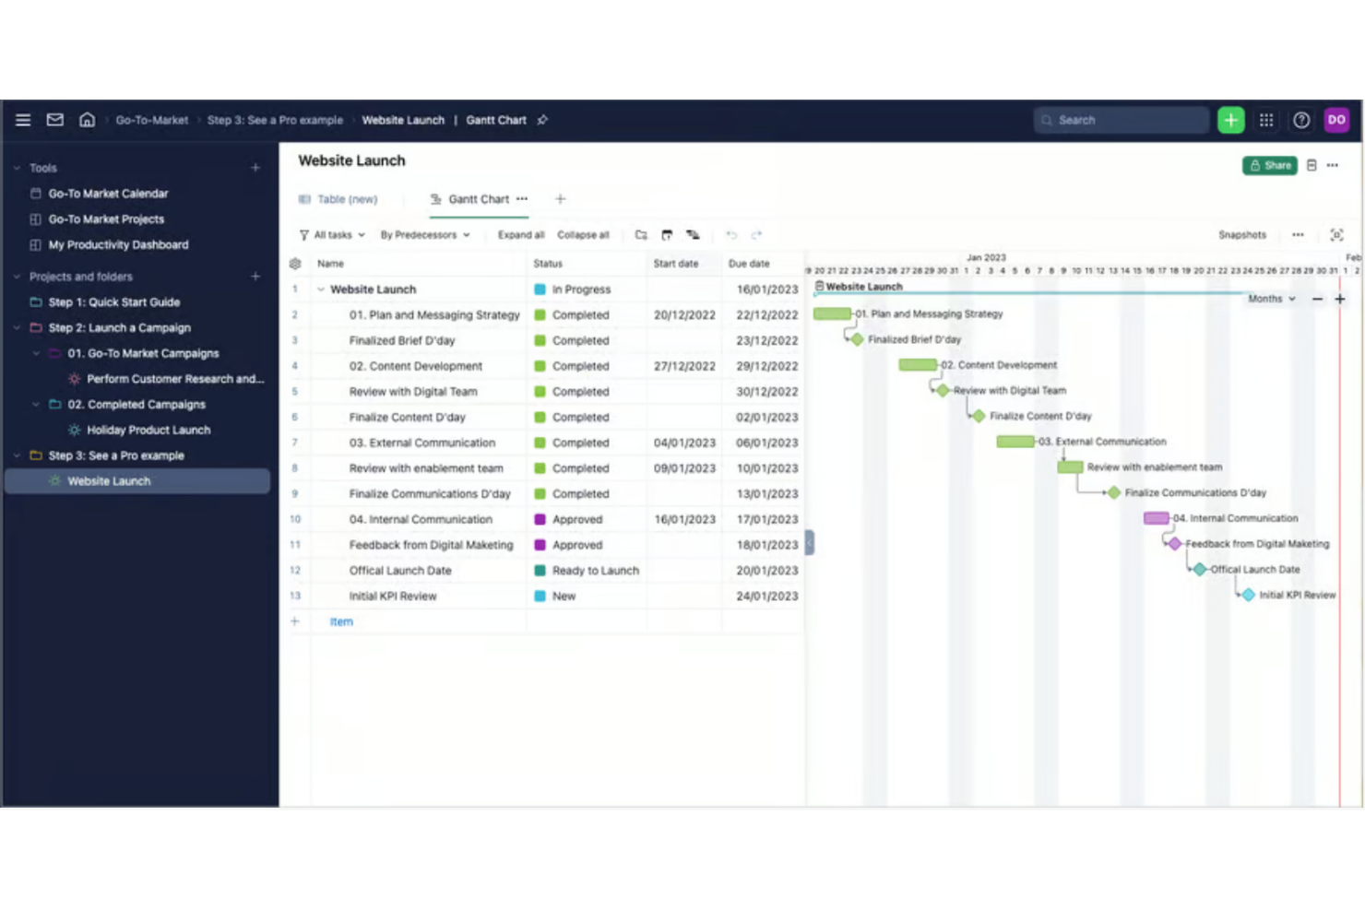Open Go-To Market Projects tool

pyautogui.click(x=106, y=219)
